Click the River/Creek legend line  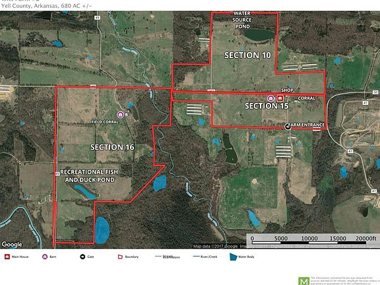(196, 257)
